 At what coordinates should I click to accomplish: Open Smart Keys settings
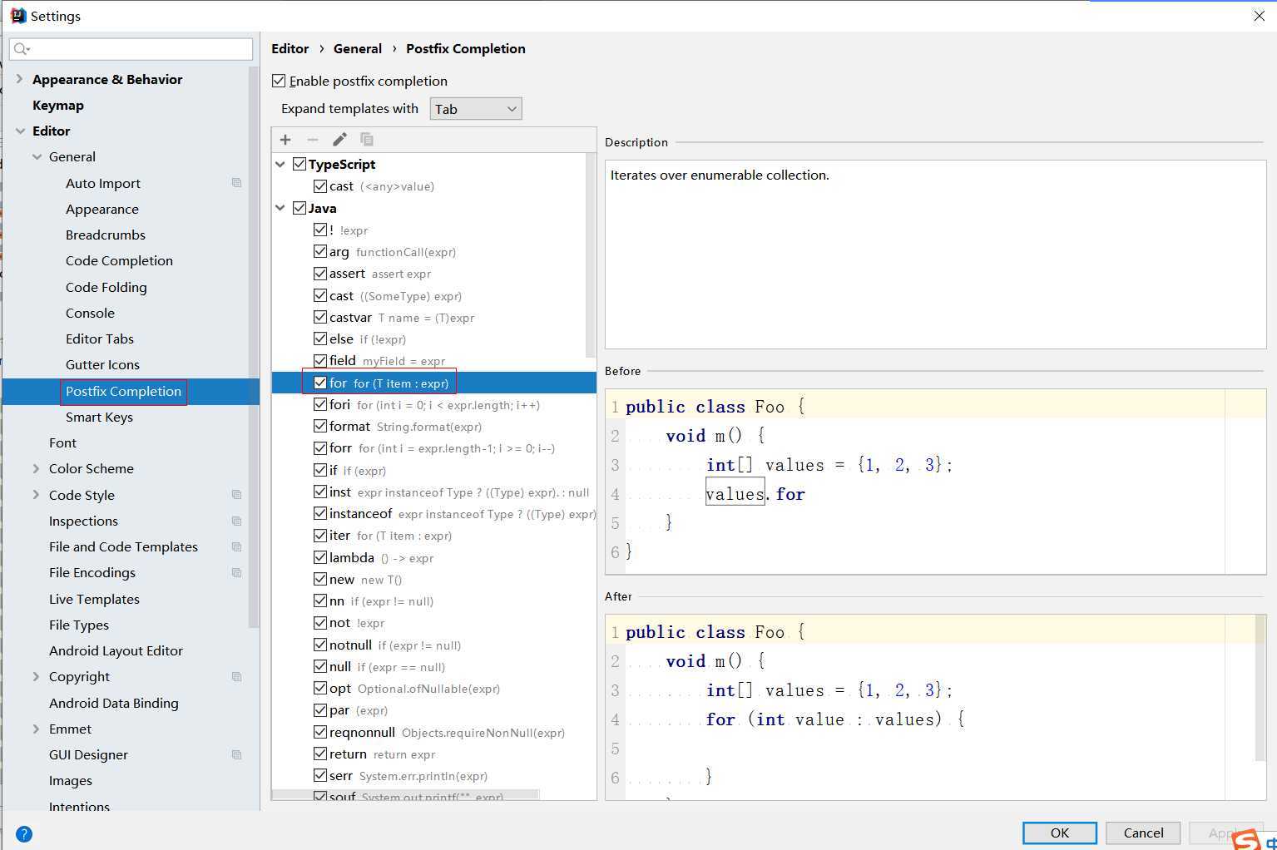tap(99, 417)
